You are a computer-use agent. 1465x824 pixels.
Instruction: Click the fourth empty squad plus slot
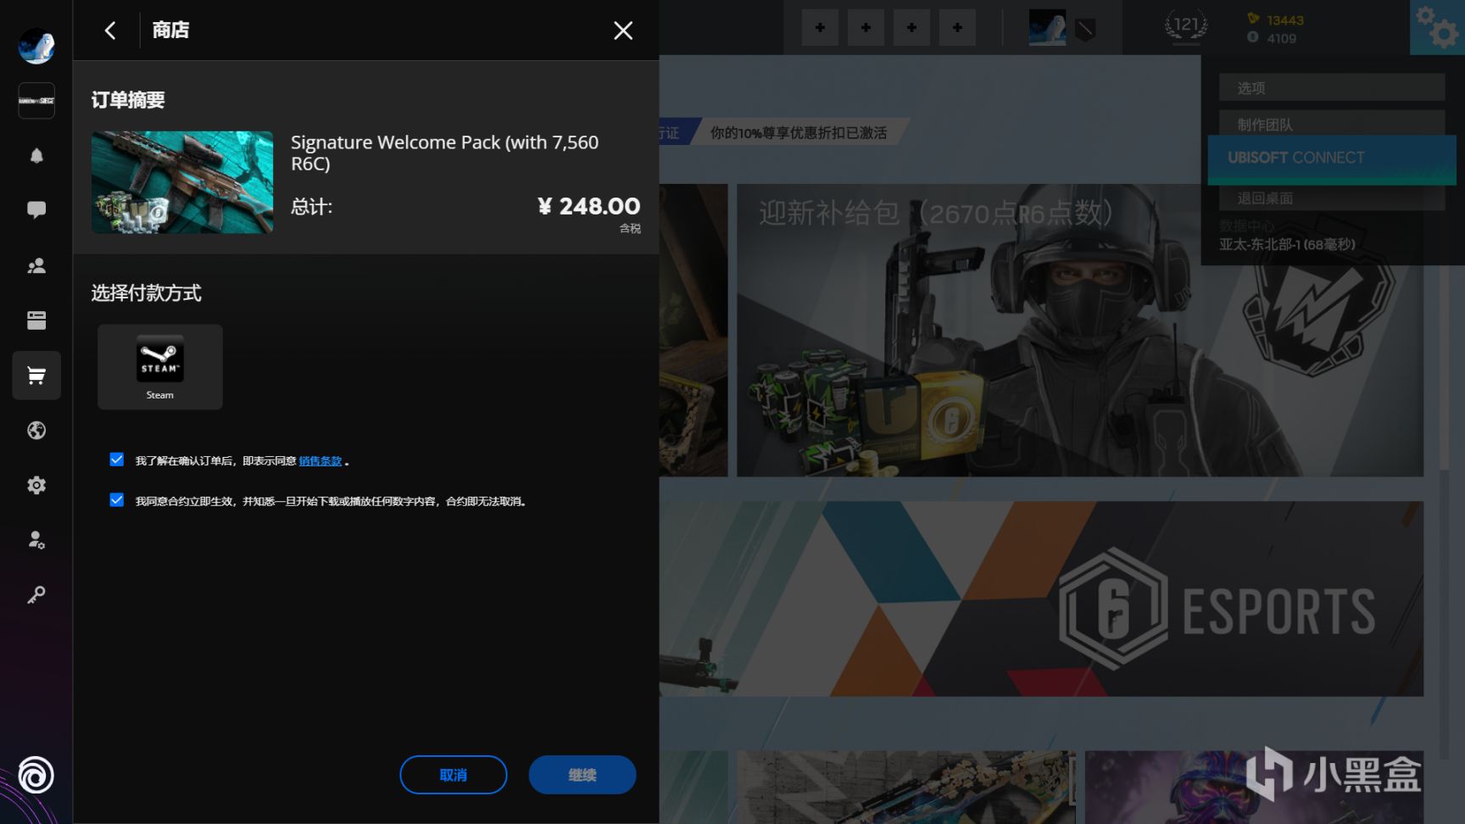click(x=957, y=28)
